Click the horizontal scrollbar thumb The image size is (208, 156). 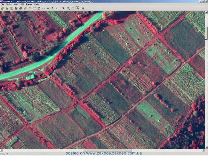pos(108,150)
